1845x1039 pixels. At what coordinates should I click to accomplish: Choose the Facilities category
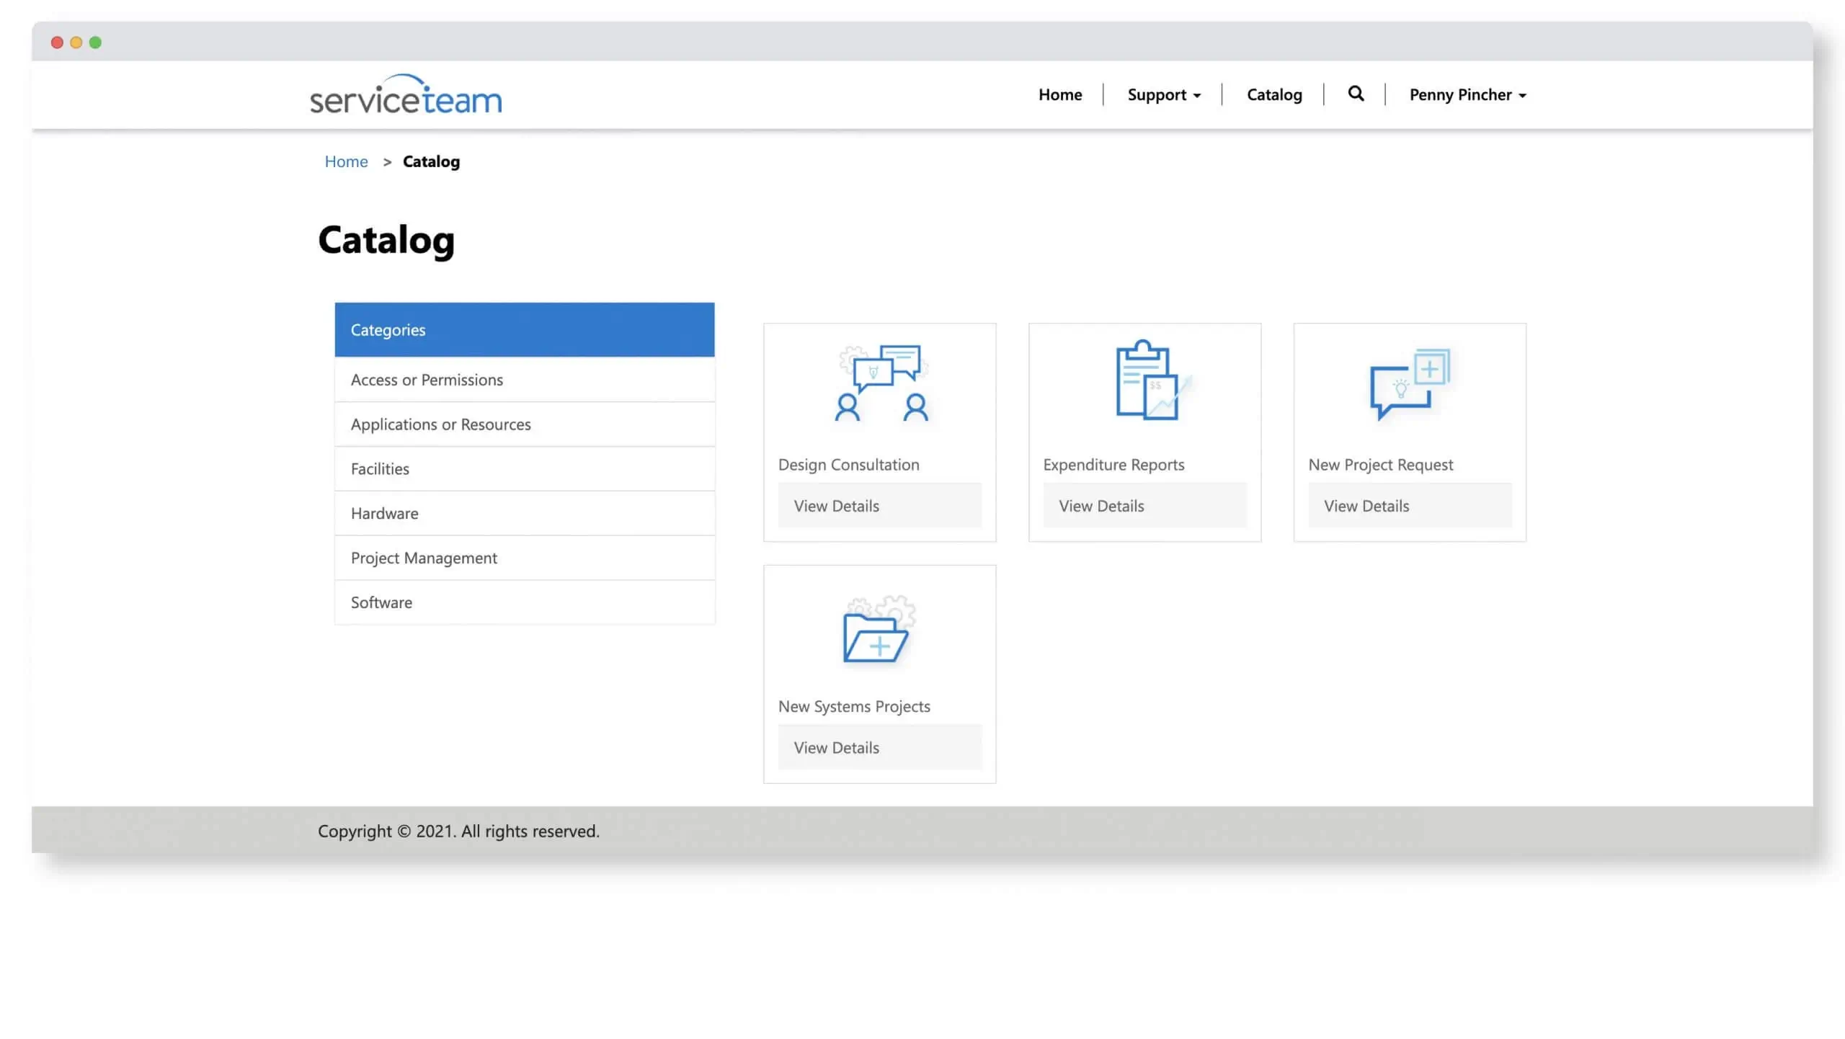tap(525, 469)
